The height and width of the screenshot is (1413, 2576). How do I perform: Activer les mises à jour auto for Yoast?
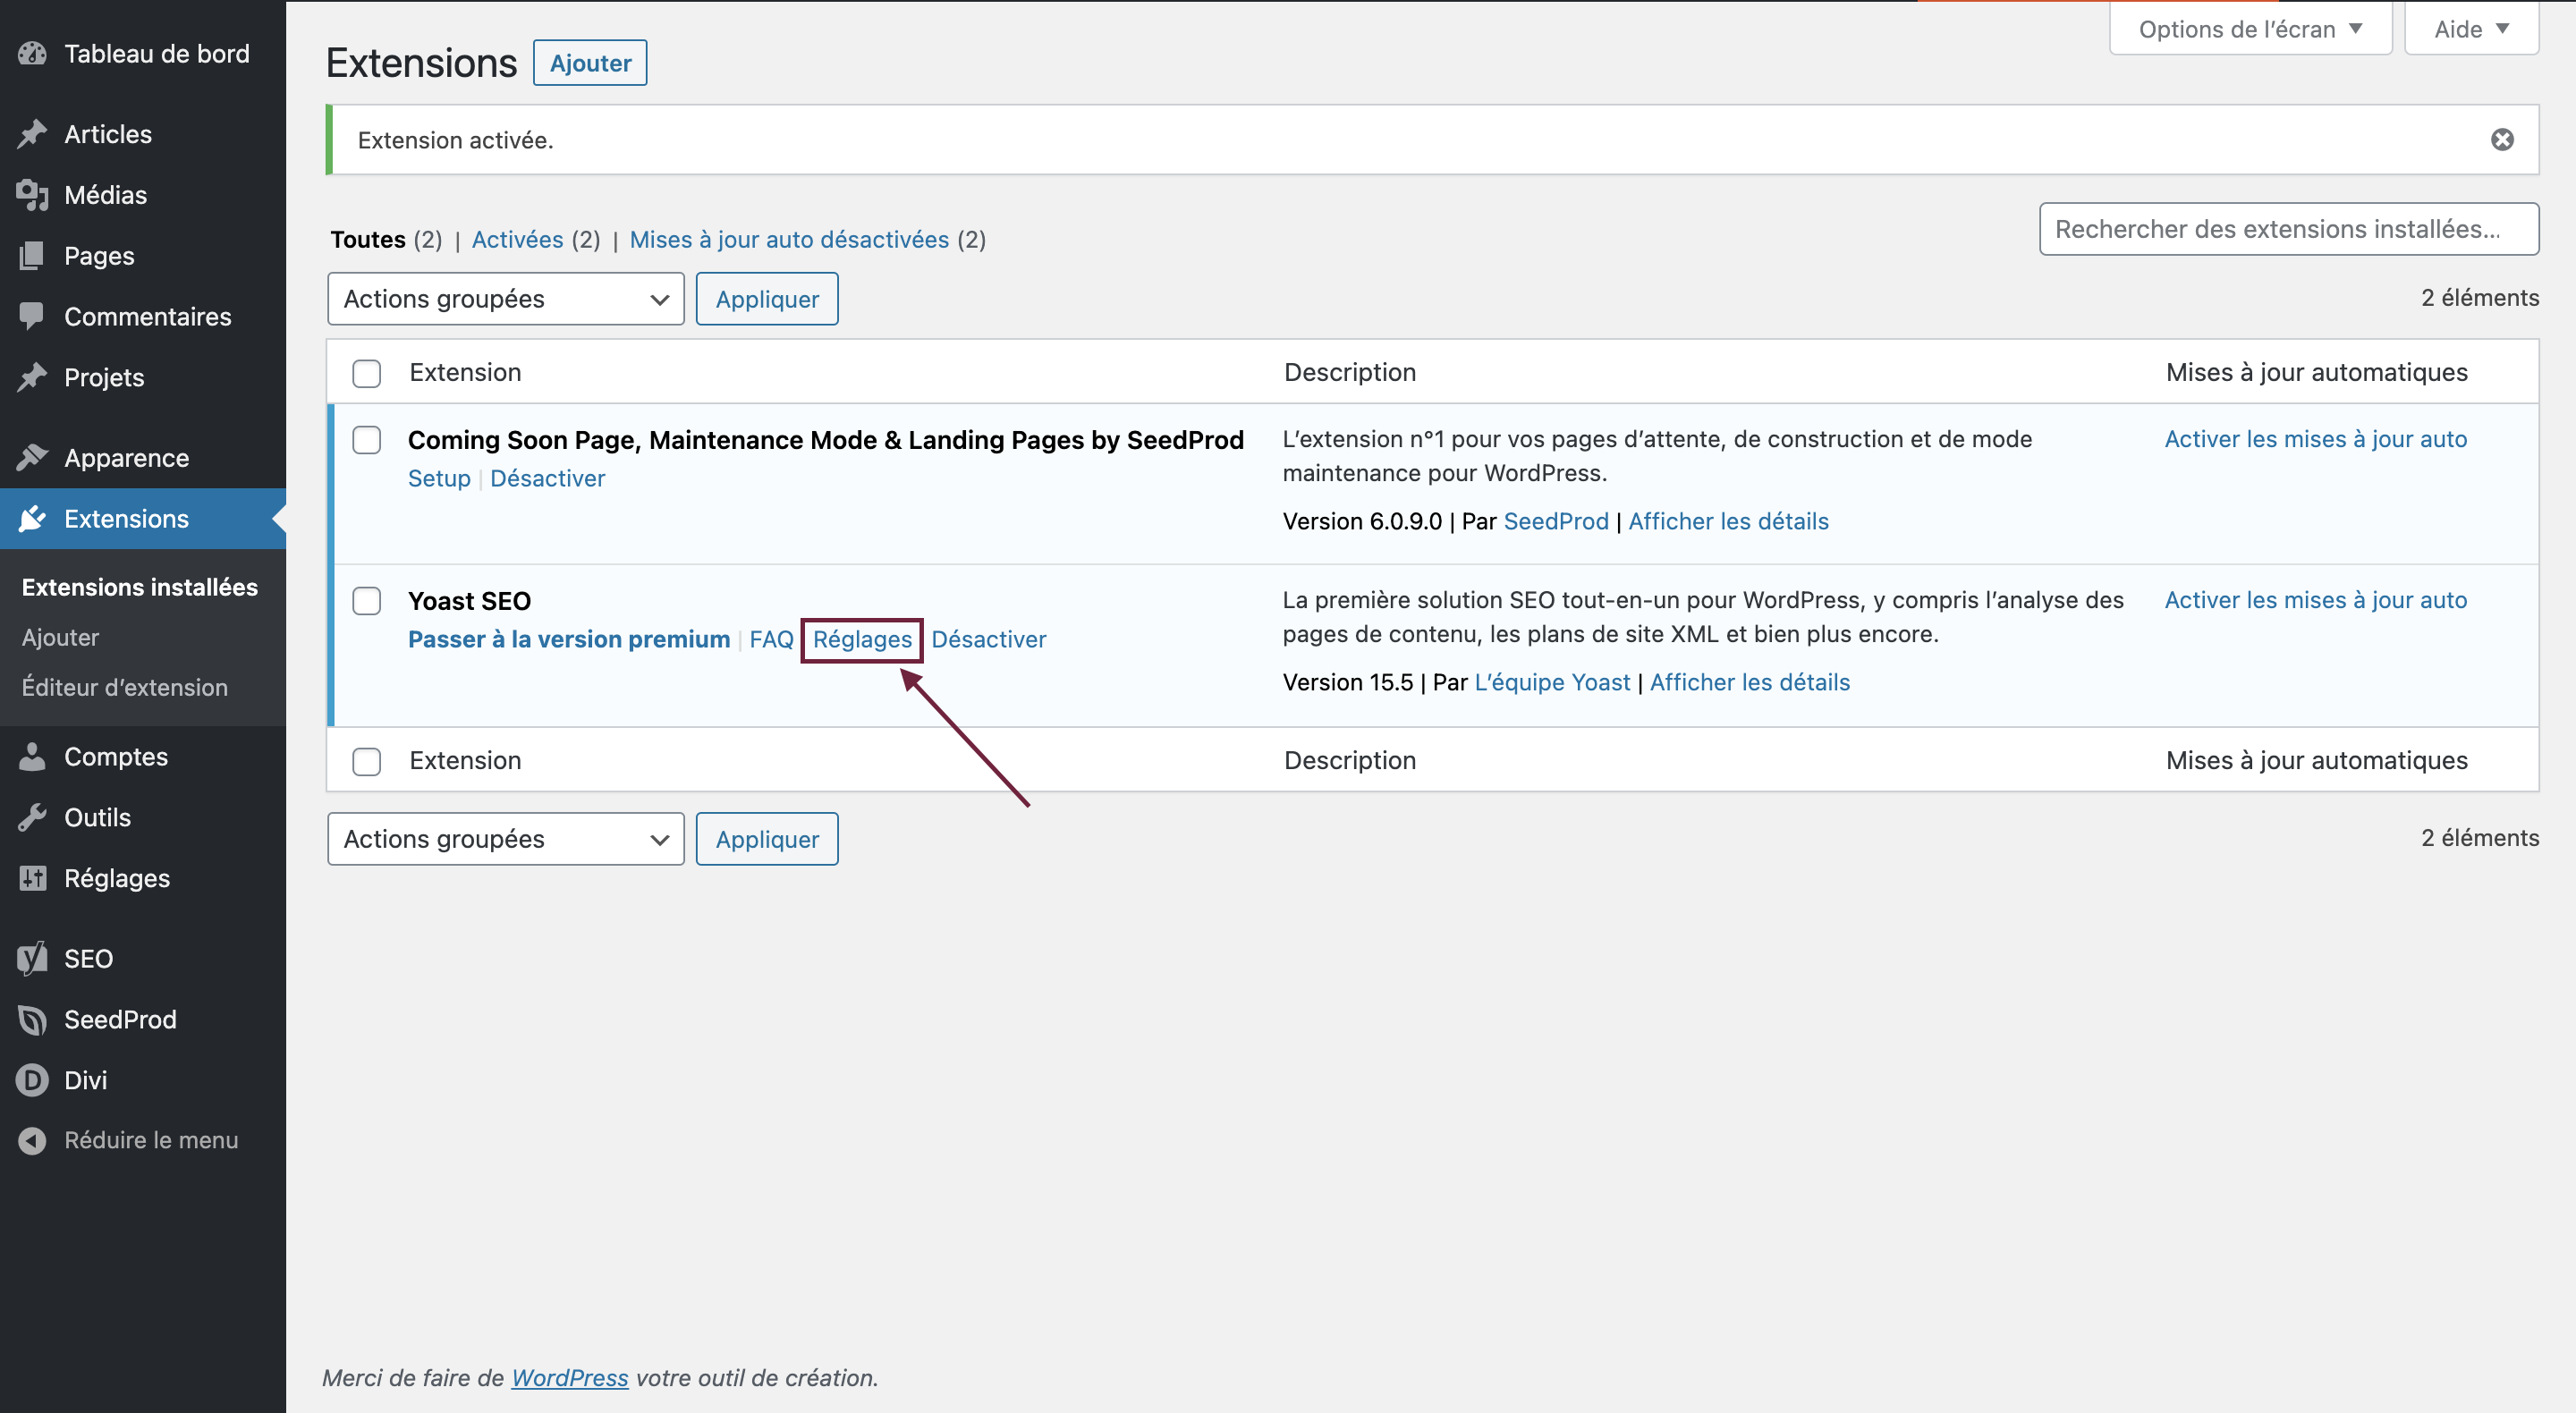click(x=2316, y=600)
